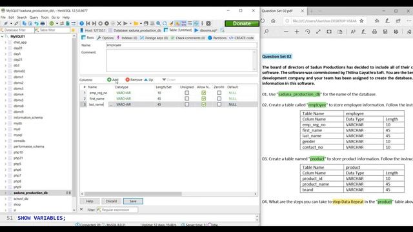Screen dimensions: 413x232
Task: Toggle Unsigned checkbox for first_name
Action: [x=186, y=99]
